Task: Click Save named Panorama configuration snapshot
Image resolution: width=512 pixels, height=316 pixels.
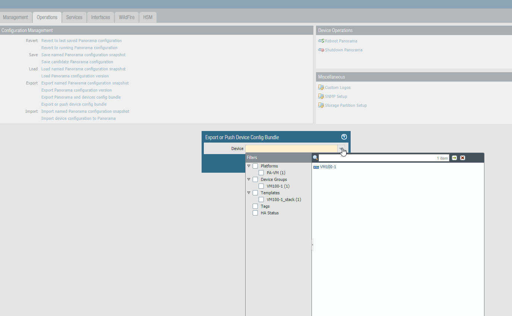Action: [x=83, y=55]
